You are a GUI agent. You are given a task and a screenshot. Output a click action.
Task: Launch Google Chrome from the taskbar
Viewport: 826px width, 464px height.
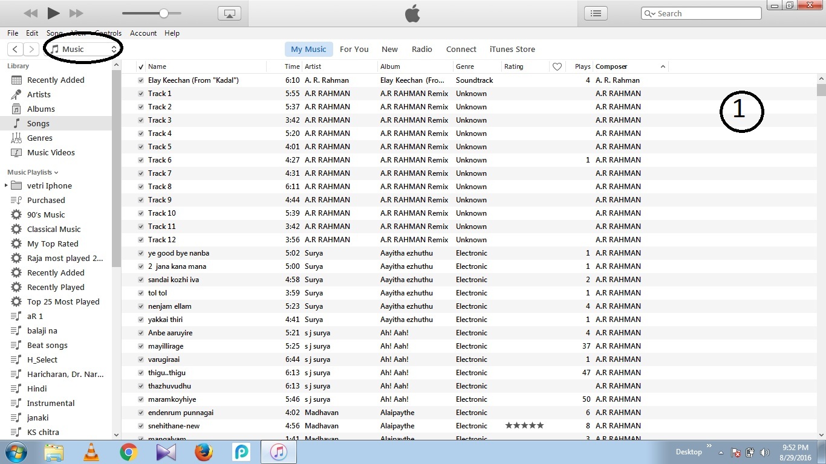[x=128, y=452]
